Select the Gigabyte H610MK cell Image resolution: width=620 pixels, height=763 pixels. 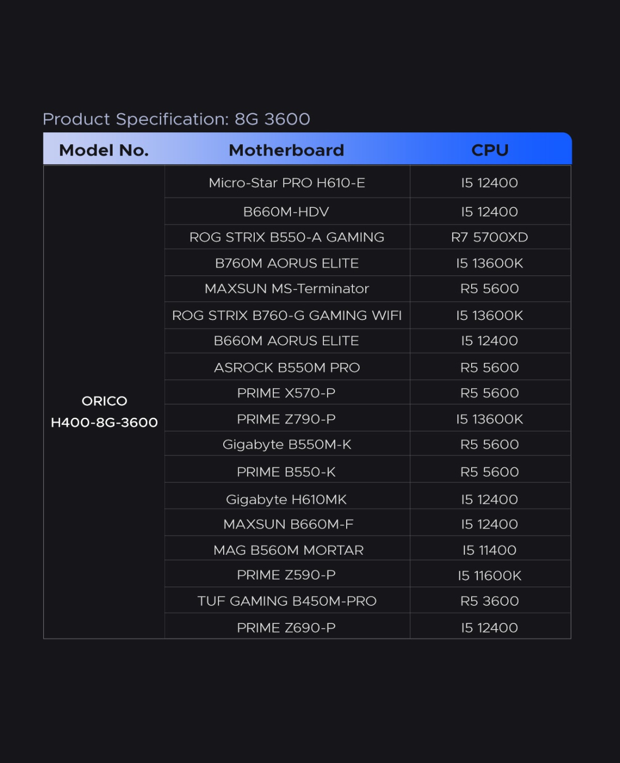287,499
